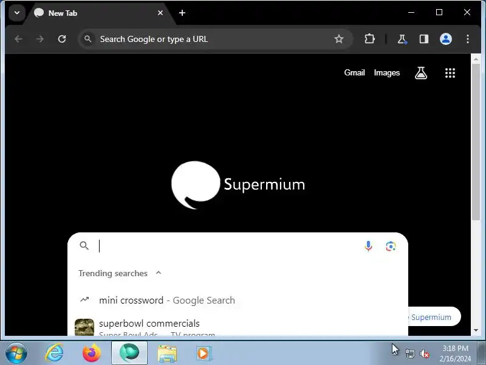Screen dimensions: 486x365
Task: Collapse the Trending searches section
Action: pyautogui.click(x=159, y=273)
